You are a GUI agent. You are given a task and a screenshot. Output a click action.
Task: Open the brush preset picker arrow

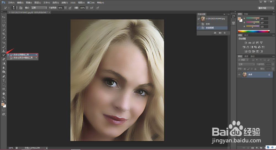pyautogui.click(x=17, y=8)
